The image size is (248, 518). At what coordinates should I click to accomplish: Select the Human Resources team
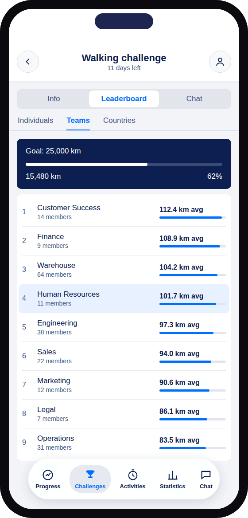(x=124, y=298)
